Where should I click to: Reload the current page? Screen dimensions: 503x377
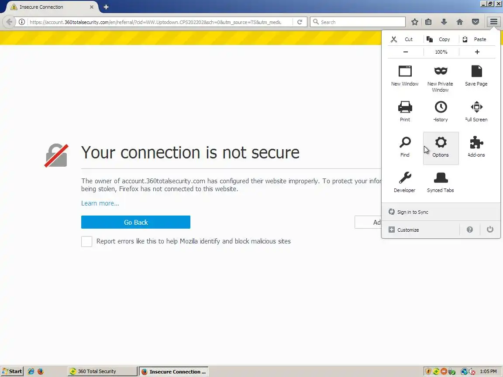tap(300, 22)
